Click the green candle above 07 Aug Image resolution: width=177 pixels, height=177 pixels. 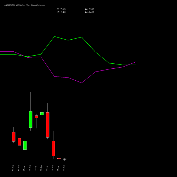click(x=25, y=145)
